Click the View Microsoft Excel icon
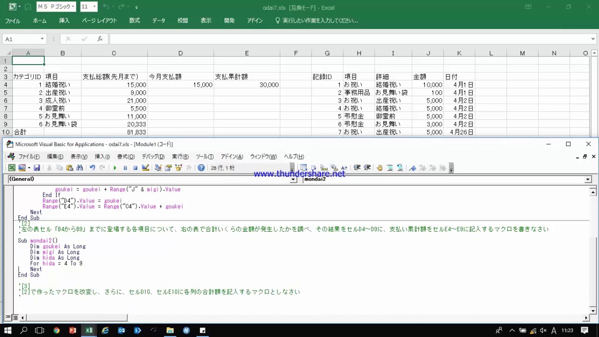This screenshot has height=337, width=599. click(12, 168)
